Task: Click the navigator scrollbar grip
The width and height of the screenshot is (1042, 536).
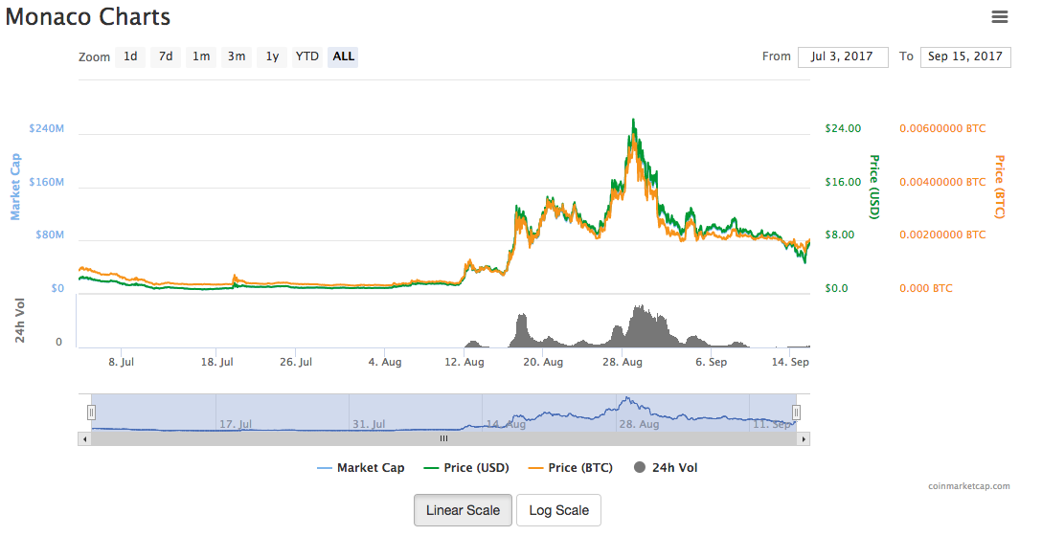Action: [444, 439]
